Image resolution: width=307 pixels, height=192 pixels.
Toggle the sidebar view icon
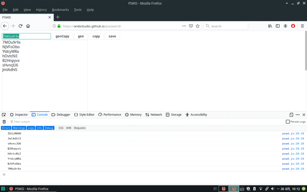[x=278, y=26]
